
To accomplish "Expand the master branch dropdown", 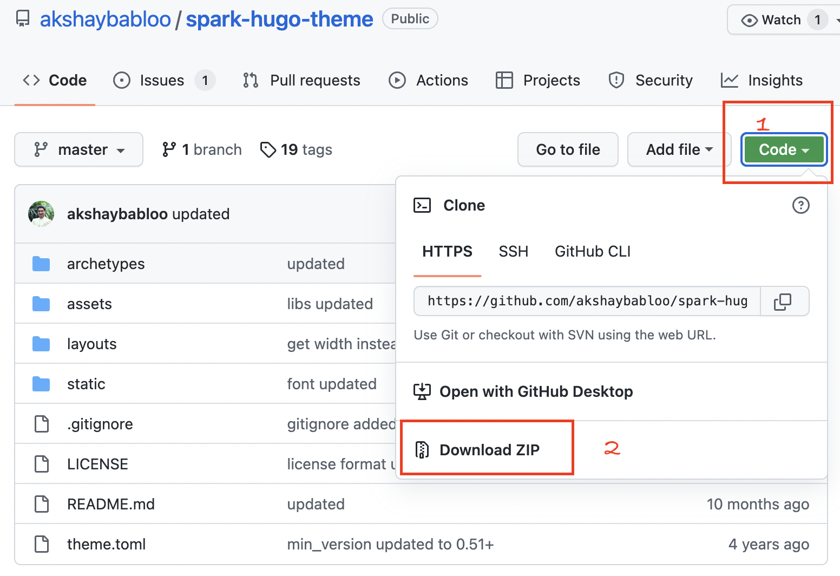I will (79, 149).
